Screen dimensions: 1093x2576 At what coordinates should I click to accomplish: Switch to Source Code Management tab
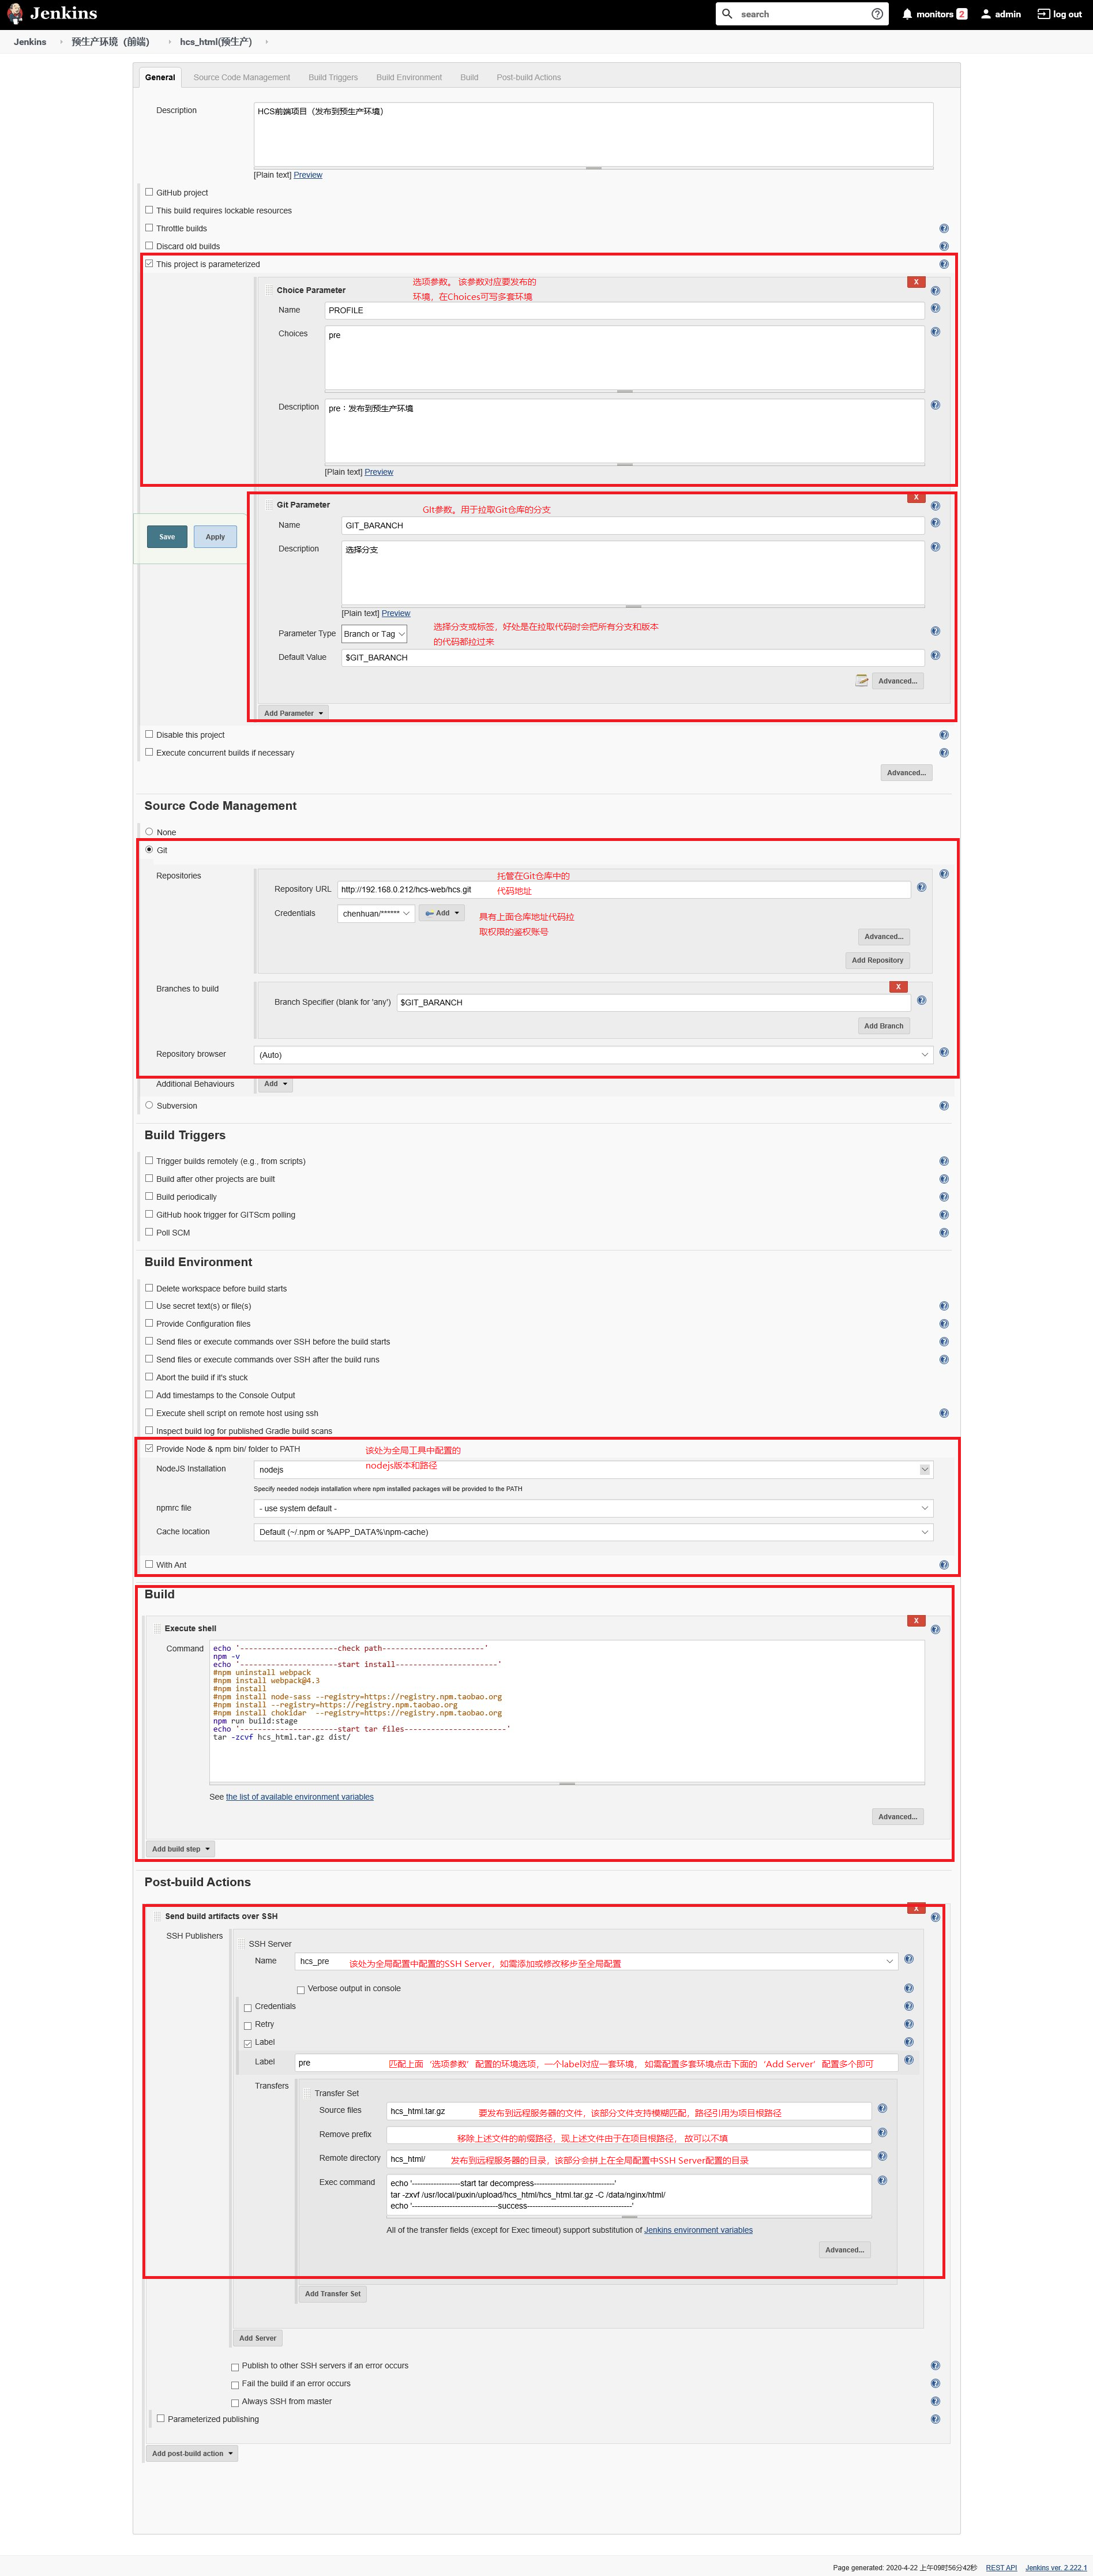pyautogui.click(x=241, y=77)
